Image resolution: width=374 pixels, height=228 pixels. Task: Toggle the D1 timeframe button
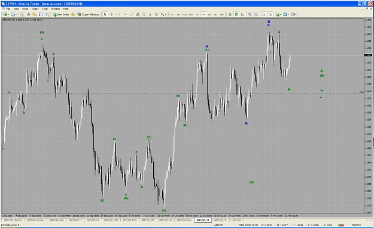pyautogui.click(x=209, y=14)
